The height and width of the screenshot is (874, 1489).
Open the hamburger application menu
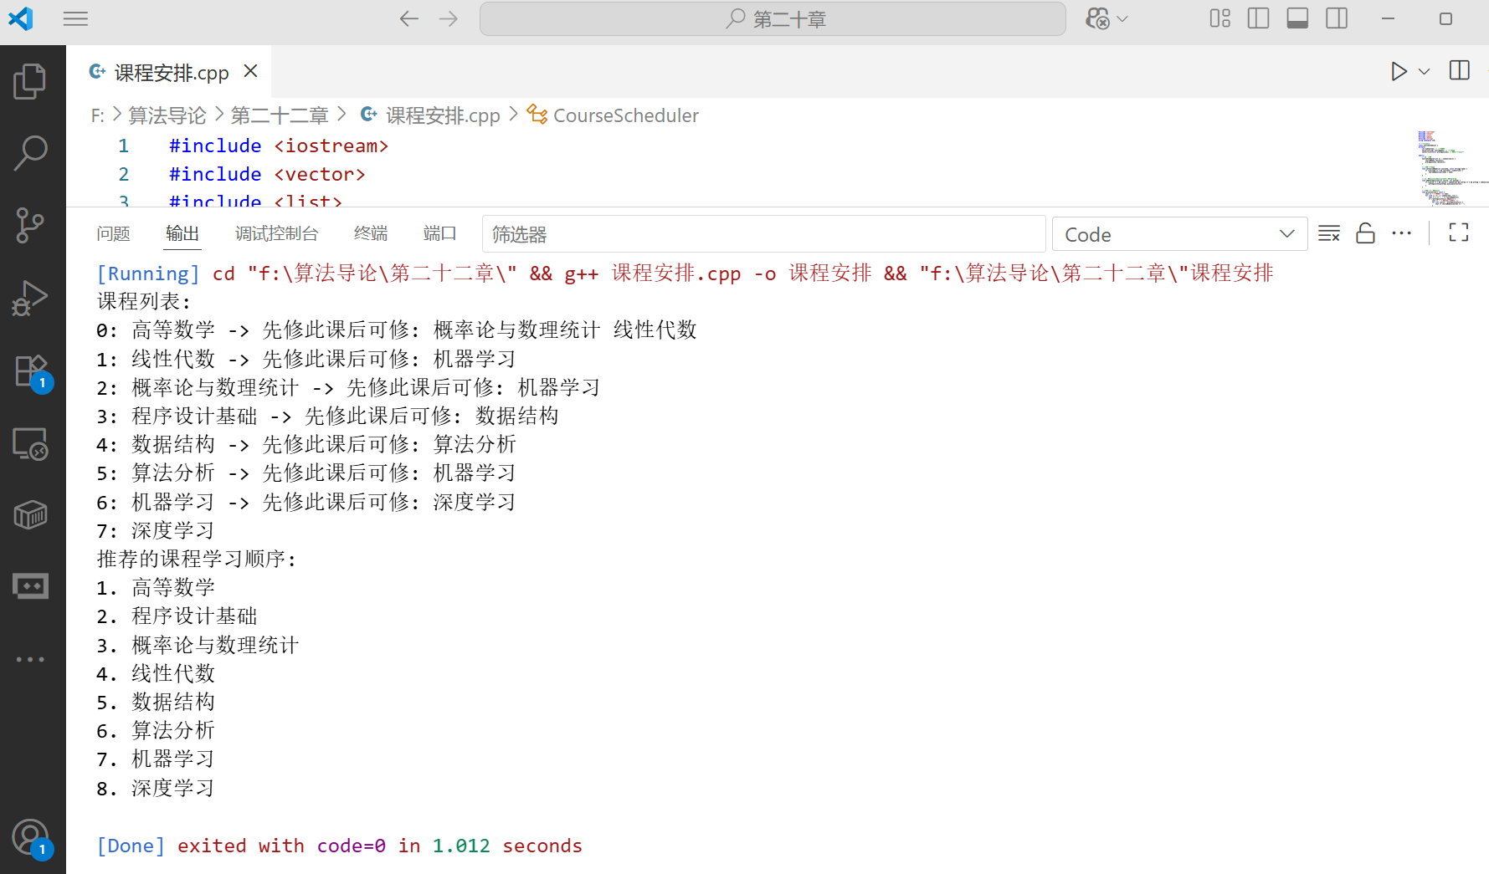[75, 18]
